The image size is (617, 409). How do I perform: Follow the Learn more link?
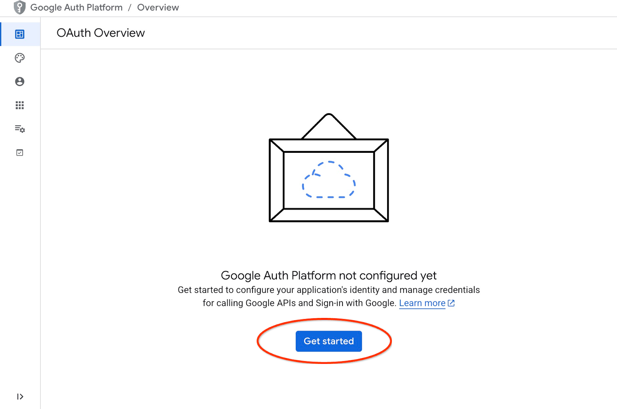click(422, 303)
